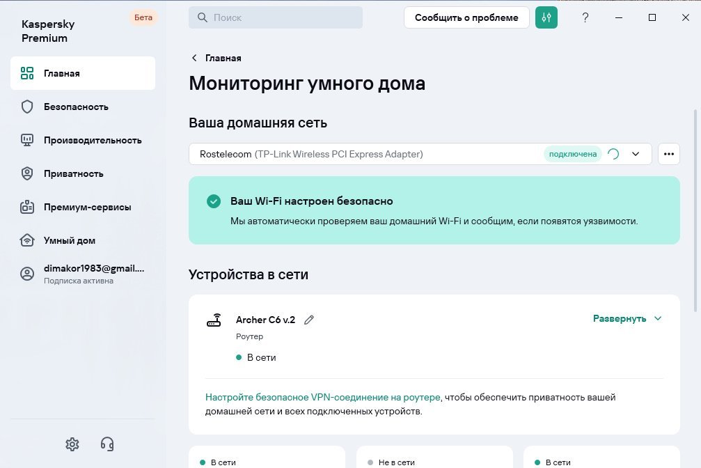The width and height of the screenshot is (701, 468).
Task: Click the Главная dashboard grid icon
Action: [x=27, y=73]
